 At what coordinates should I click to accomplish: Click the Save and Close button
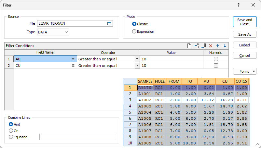pyautogui.click(x=245, y=22)
